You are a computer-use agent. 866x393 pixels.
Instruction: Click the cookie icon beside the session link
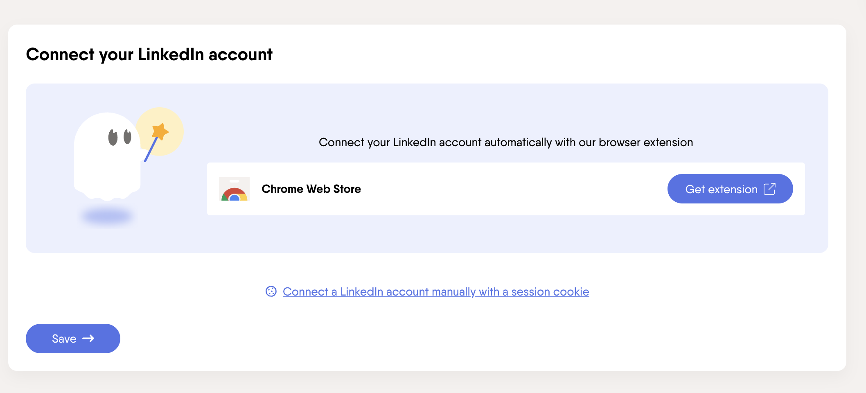271,292
